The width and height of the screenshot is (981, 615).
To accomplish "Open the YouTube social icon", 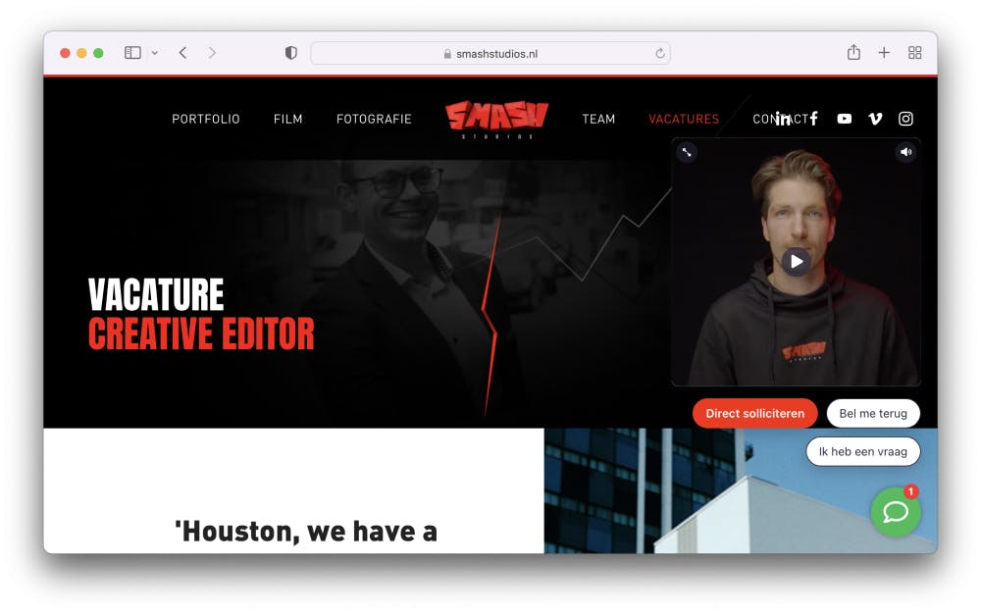I will [844, 119].
